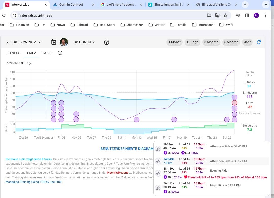The height and width of the screenshot is (198, 274).
Task: Click the translate page icon in address bar
Action: (x=217, y=15)
